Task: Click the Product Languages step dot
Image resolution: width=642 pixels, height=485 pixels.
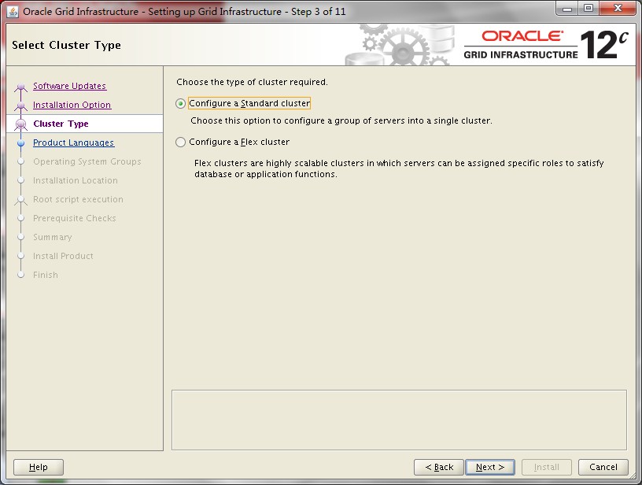Action: (21, 143)
